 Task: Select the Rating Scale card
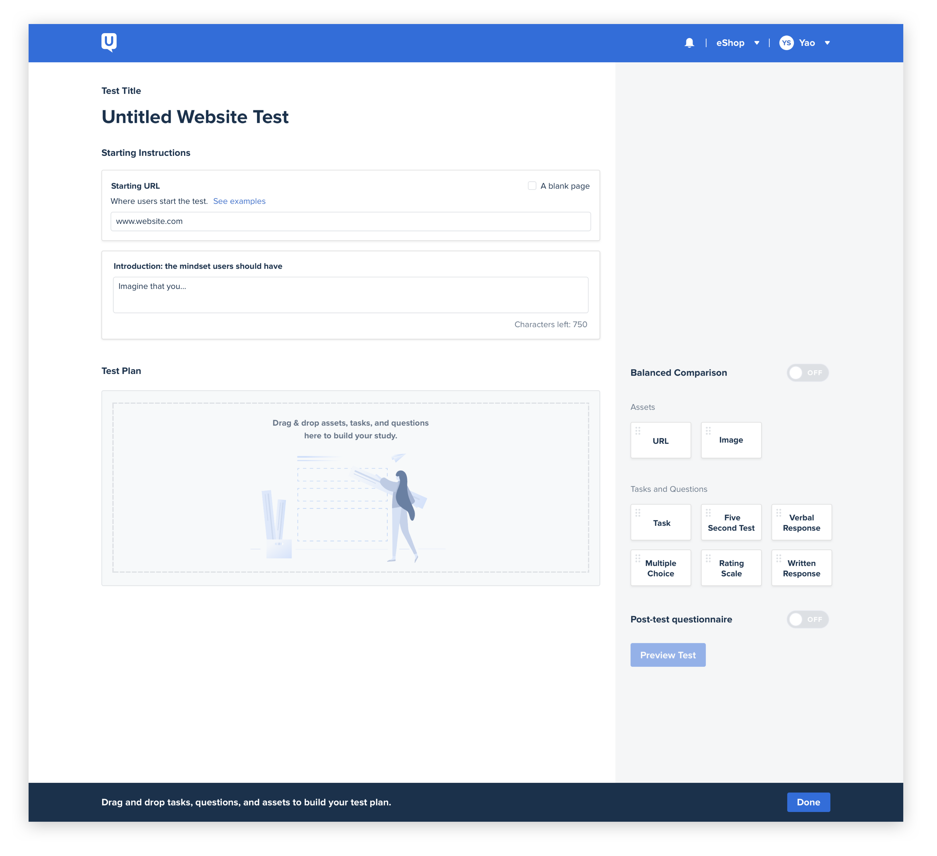(x=731, y=567)
